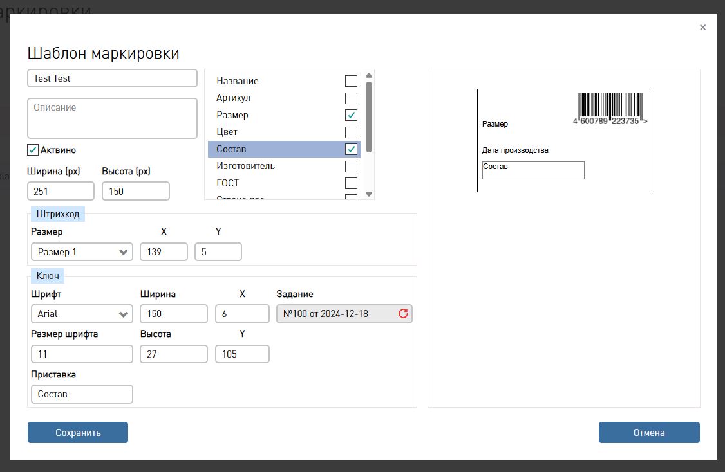Click the red refresh icon in Задание field
The image size is (725, 472).
pos(403,314)
